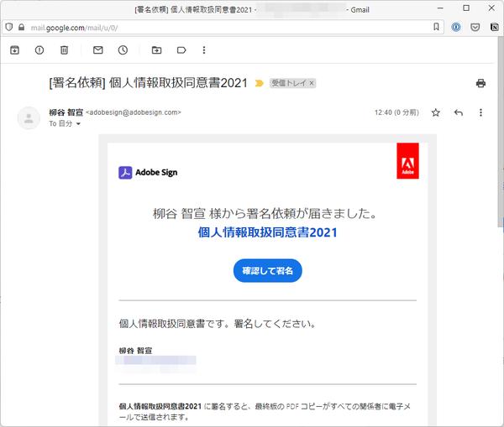Click the red Adobe logo
The width and height of the screenshot is (504, 427).
point(407,161)
